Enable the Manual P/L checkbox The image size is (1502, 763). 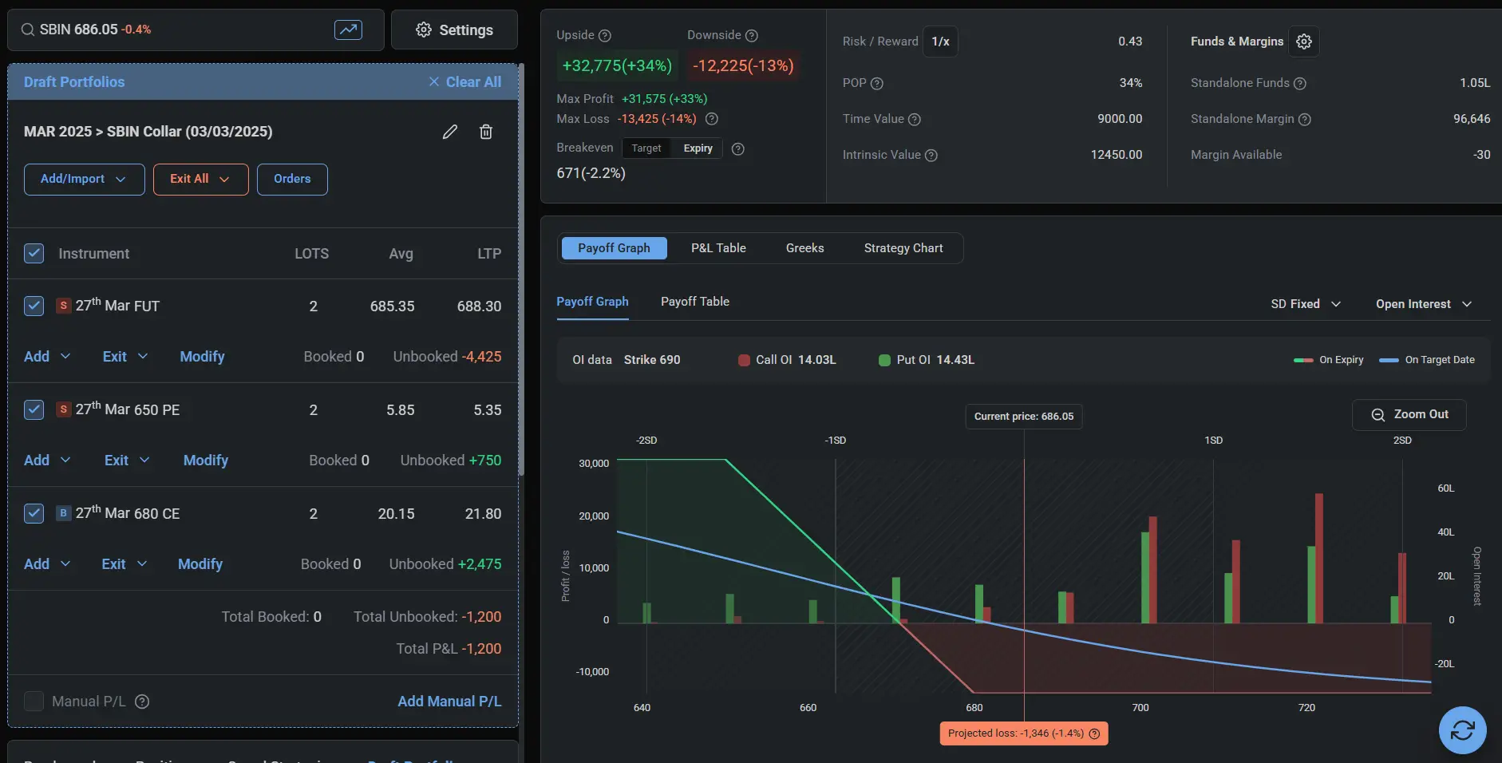[34, 702]
